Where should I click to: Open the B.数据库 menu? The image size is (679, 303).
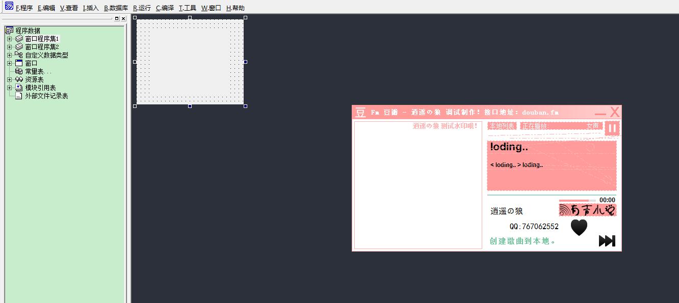click(116, 8)
